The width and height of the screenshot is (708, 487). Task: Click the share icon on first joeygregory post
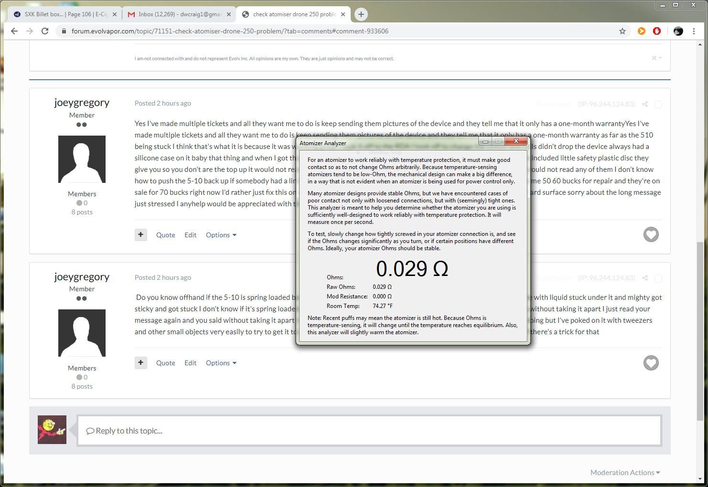(644, 104)
